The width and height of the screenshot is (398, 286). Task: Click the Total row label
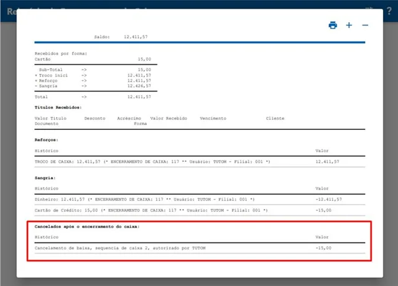coord(41,97)
